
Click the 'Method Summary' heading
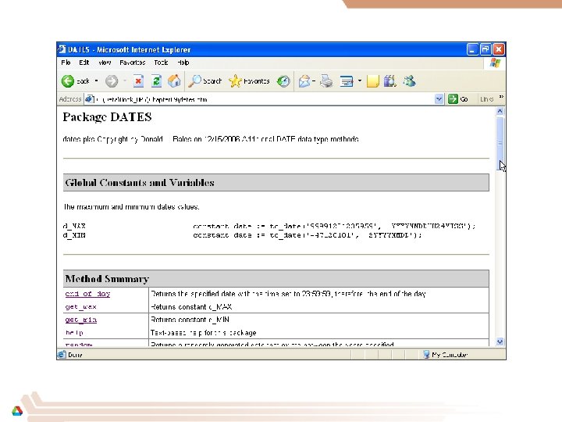pyautogui.click(x=107, y=279)
